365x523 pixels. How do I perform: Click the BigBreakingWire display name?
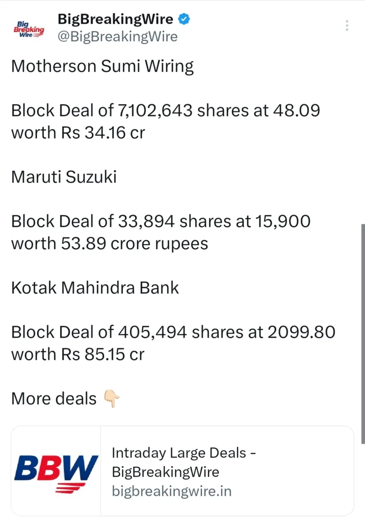coord(115,19)
